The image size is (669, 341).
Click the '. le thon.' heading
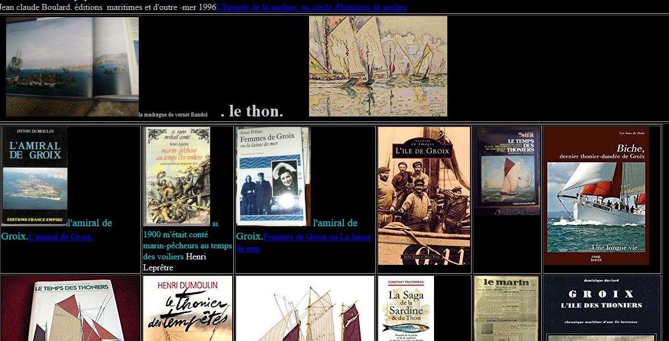click(252, 111)
